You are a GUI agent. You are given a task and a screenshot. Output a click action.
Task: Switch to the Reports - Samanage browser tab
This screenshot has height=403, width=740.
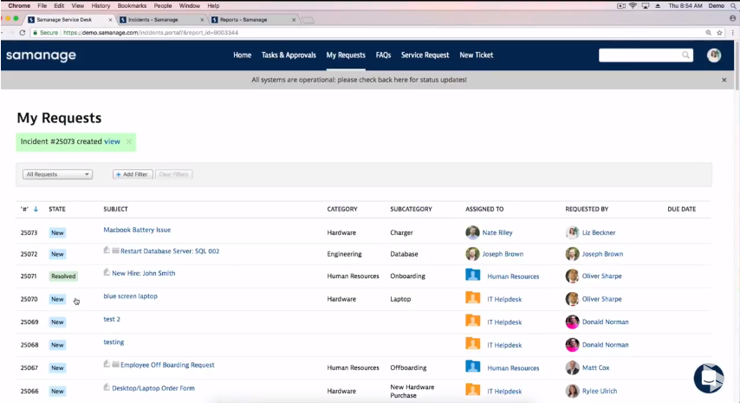click(x=245, y=18)
